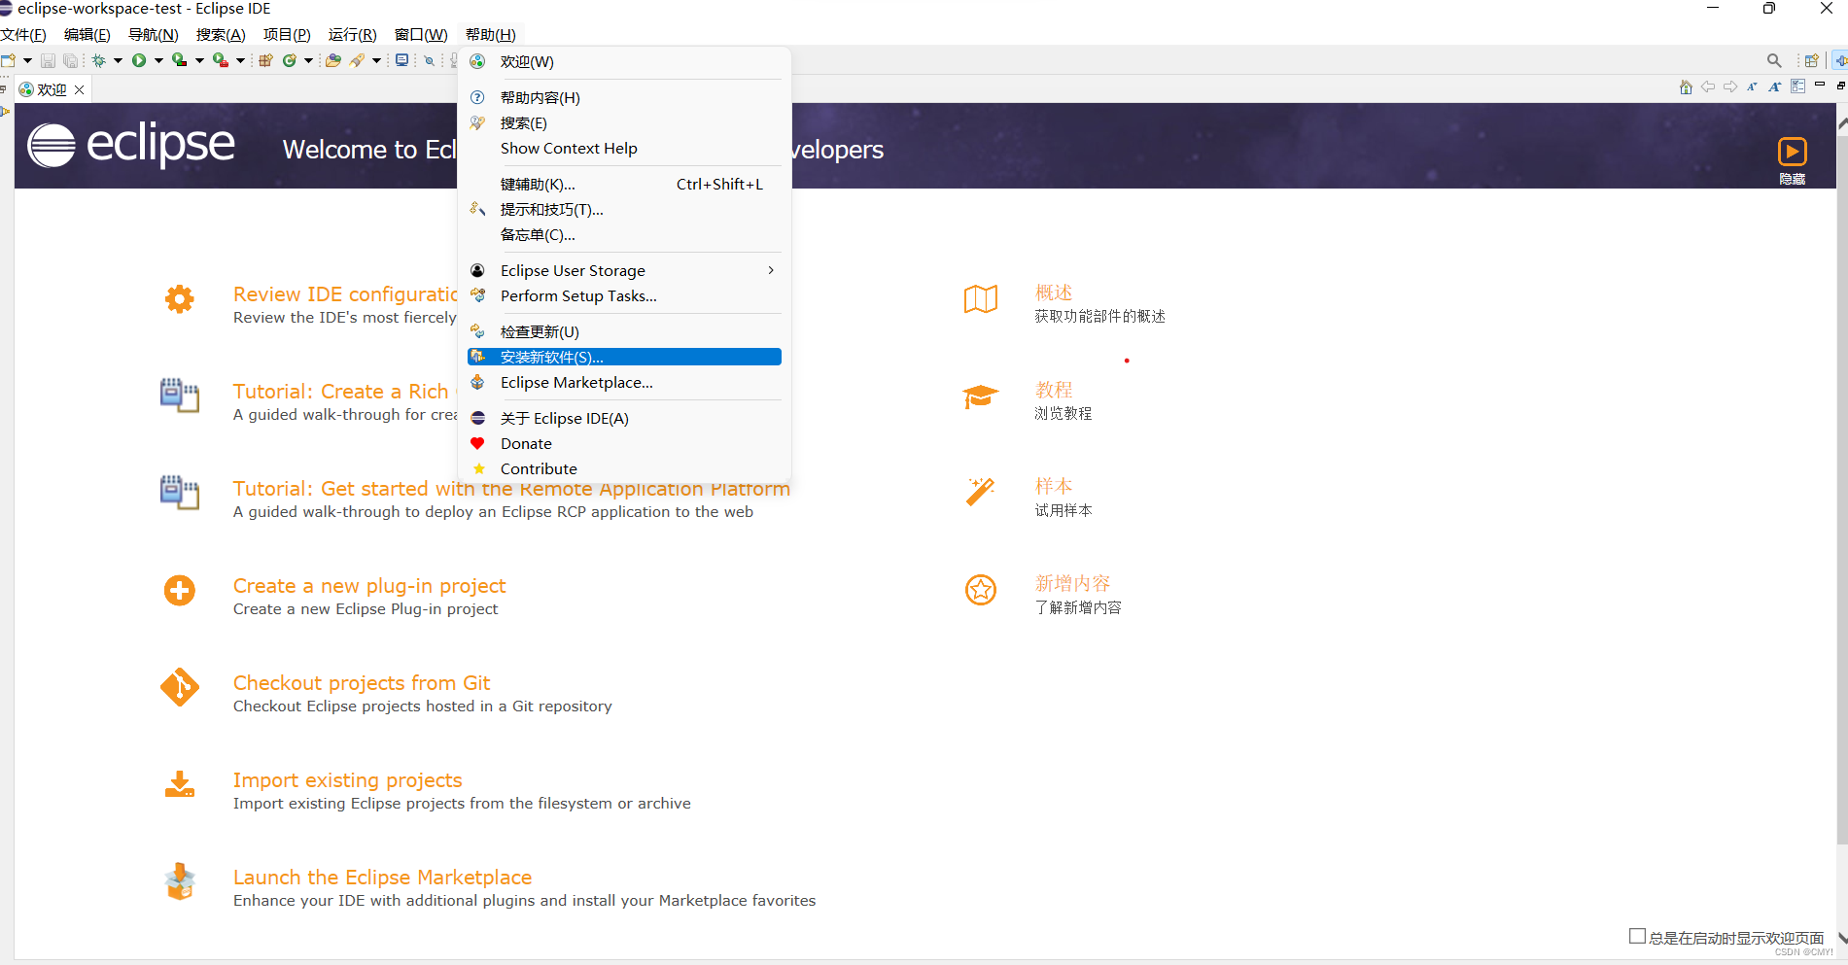Click the graduation cap icon beside 教程

coord(980,397)
